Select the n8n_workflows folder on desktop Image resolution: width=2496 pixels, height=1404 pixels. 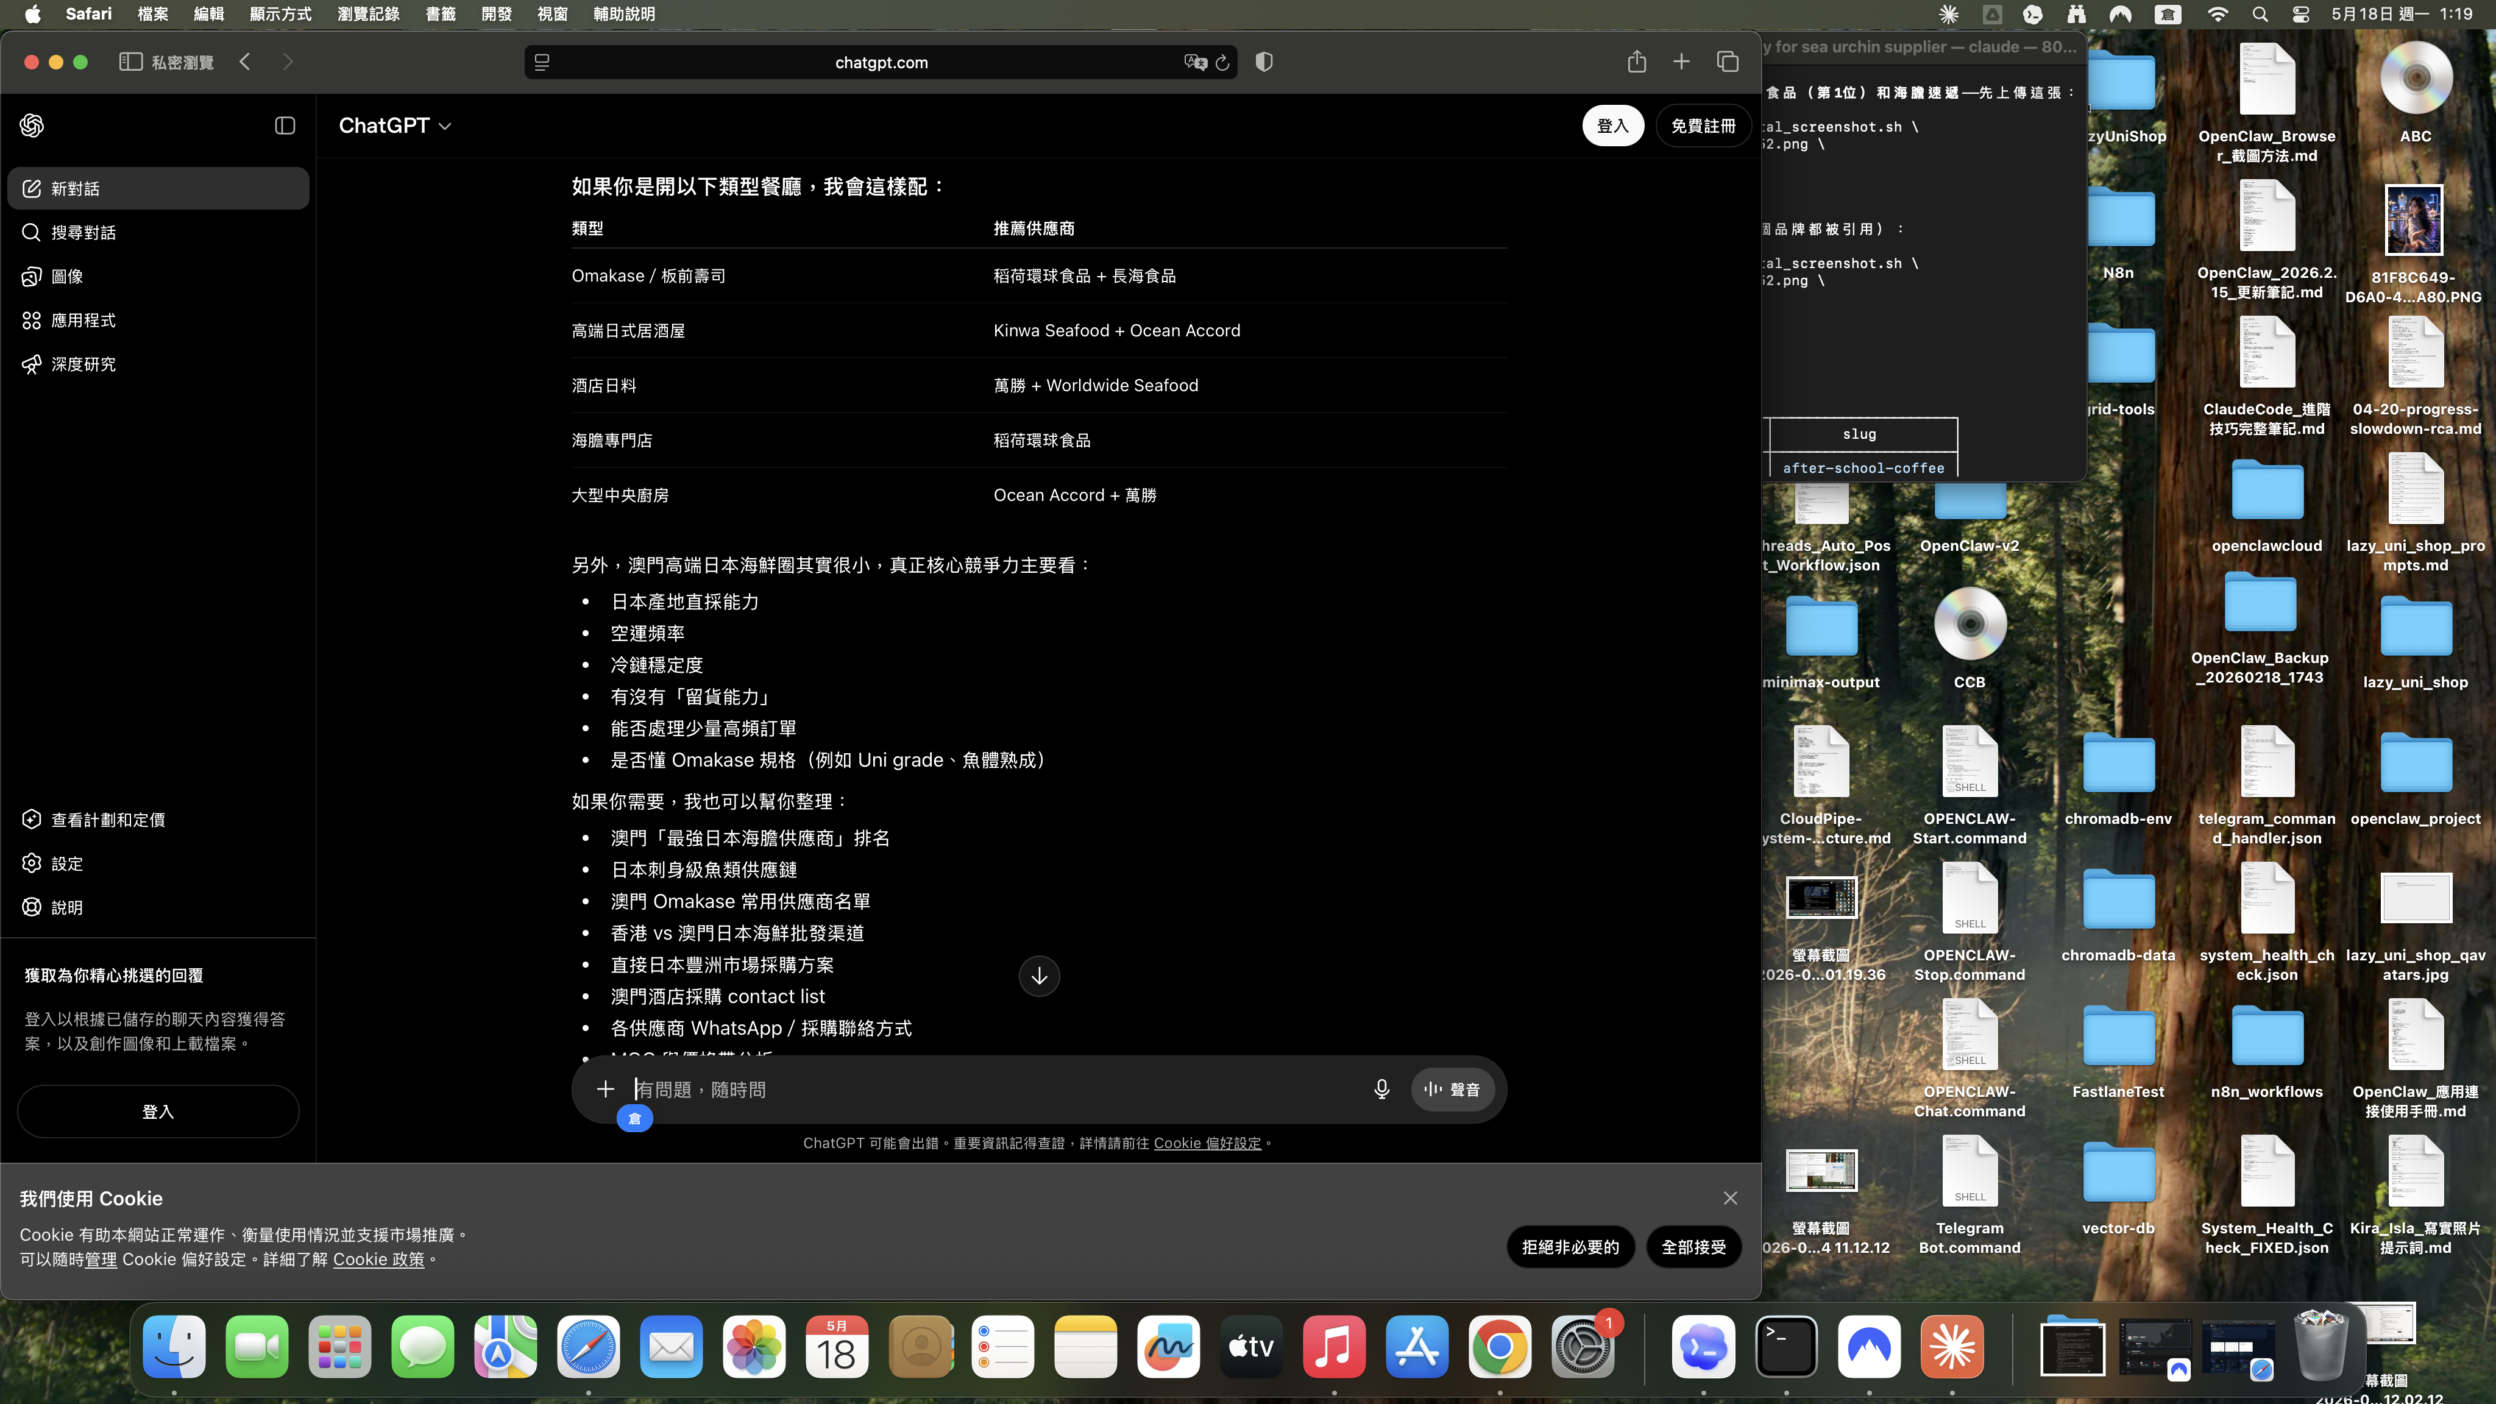(x=2266, y=1038)
